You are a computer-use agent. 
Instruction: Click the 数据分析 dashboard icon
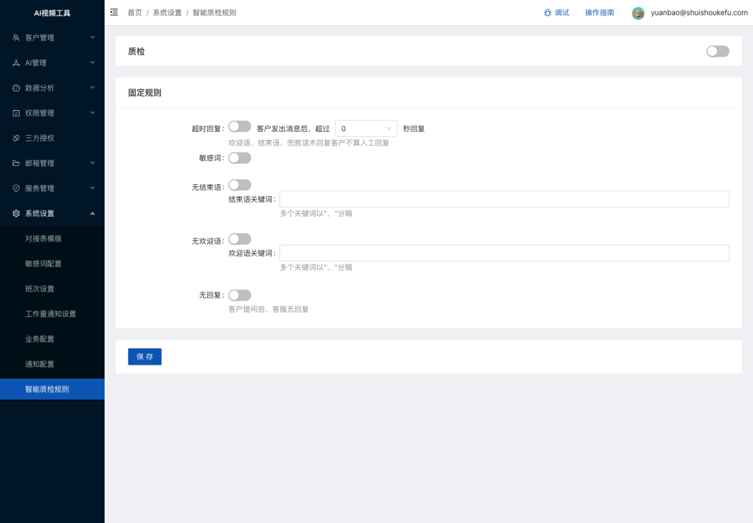pyautogui.click(x=16, y=88)
